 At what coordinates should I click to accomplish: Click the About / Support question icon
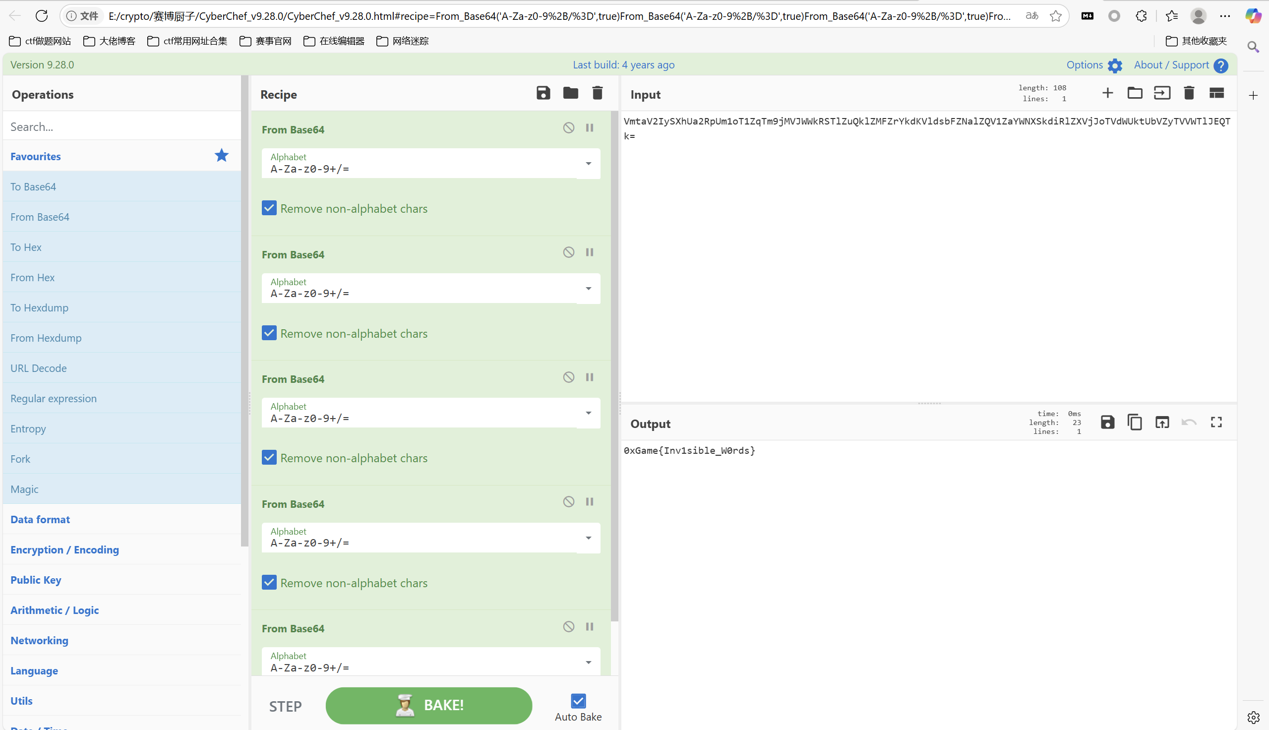tap(1221, 65)
